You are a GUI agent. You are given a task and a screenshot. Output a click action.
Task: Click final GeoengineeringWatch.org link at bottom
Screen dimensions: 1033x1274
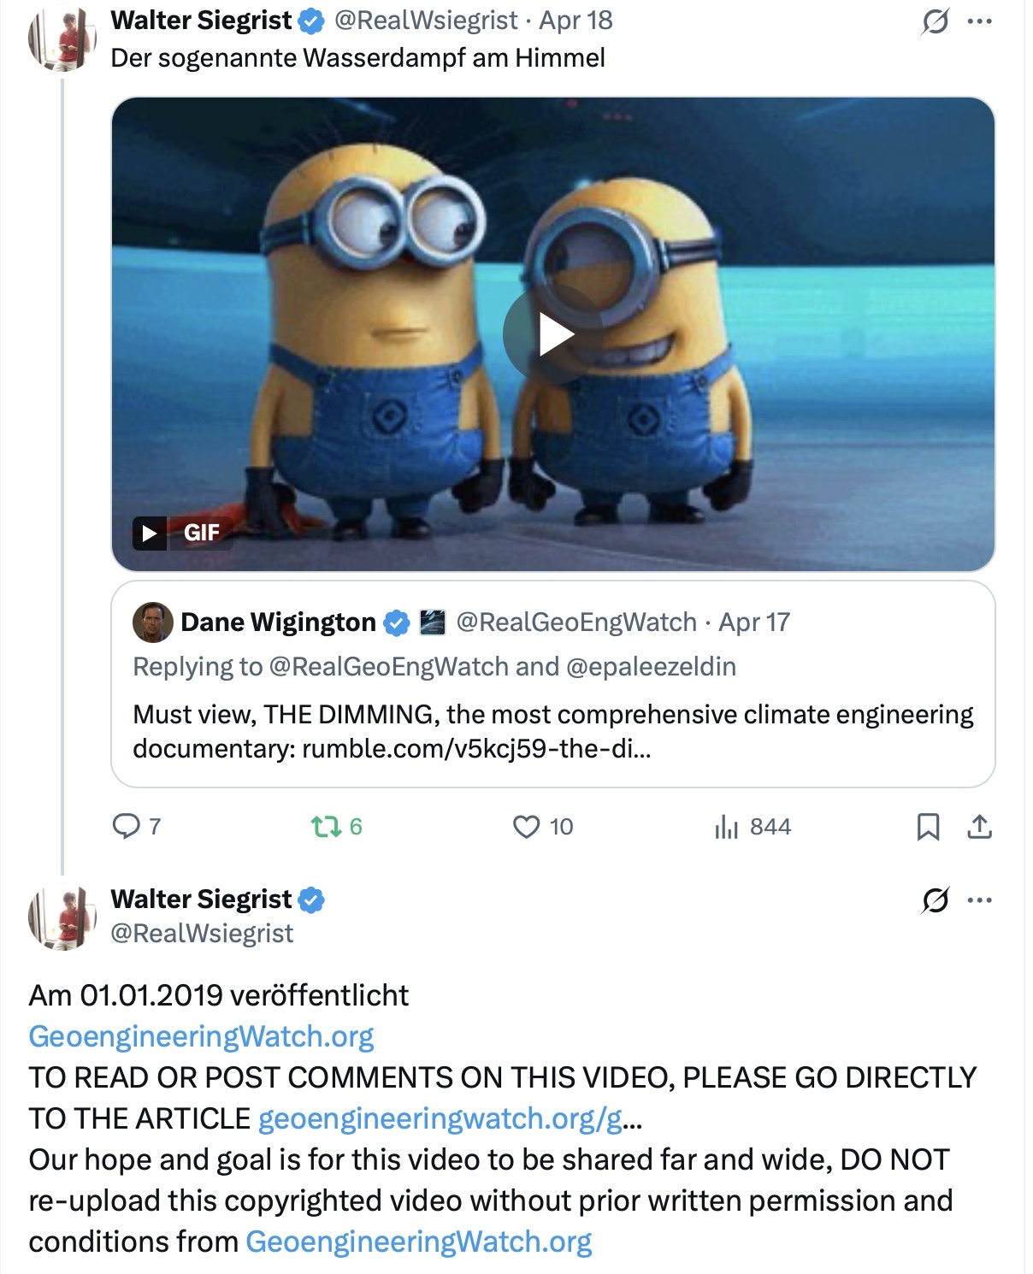pos(419,1242)
